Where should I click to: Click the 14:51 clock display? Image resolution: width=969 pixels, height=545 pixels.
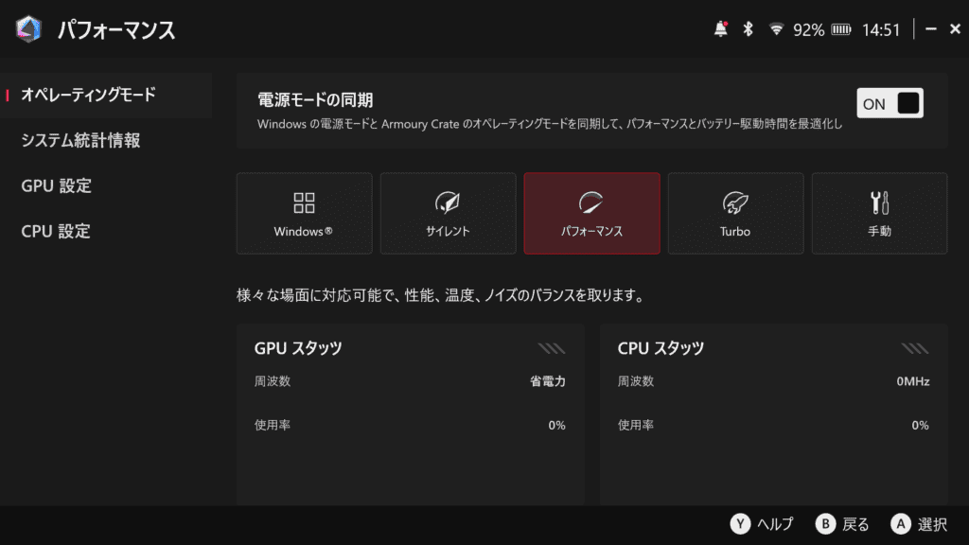[x=881, y=29]
